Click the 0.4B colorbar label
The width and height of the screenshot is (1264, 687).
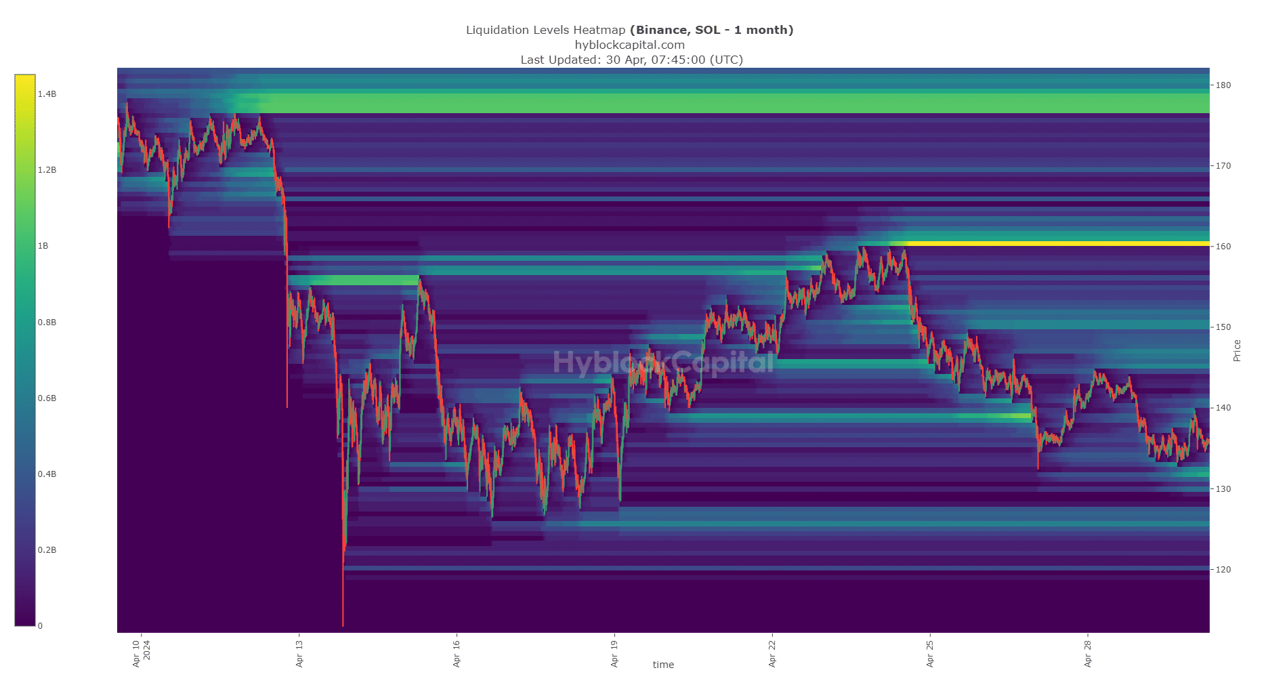47,474
